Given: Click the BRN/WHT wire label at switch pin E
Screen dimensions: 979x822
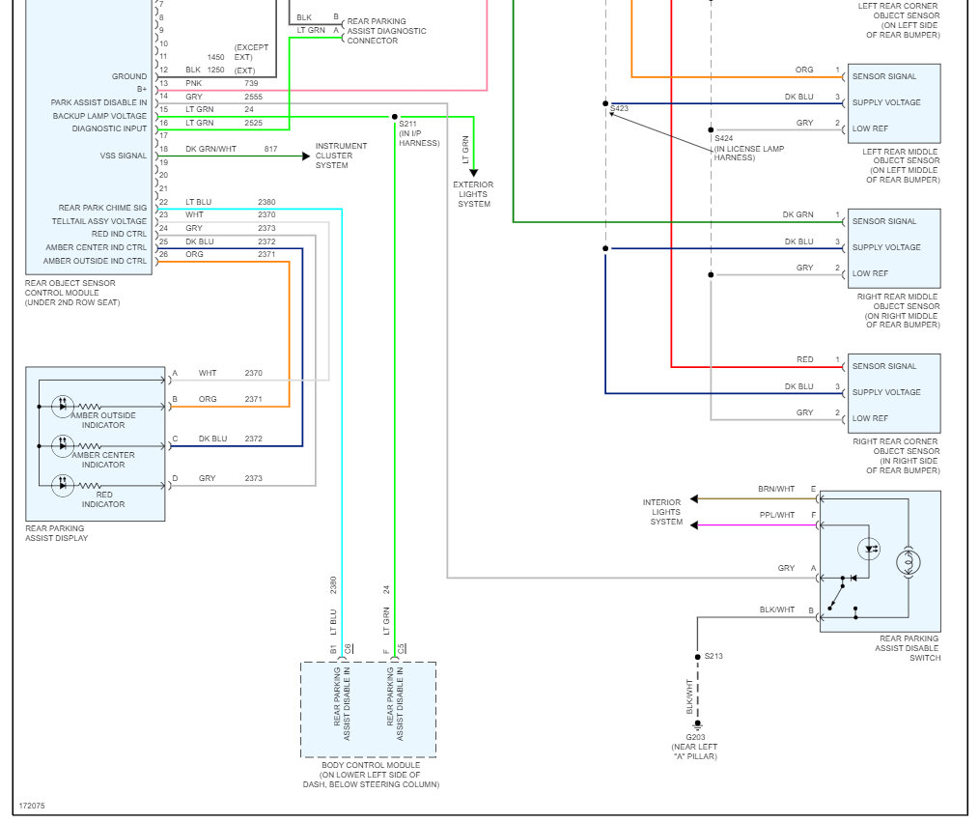Looking at the screenshot, I should coord(776,489).
